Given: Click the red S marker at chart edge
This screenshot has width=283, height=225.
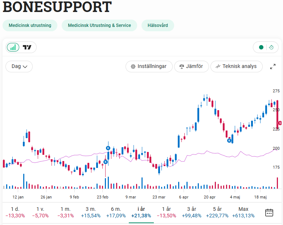Looking at the screenshot, I should pos(280,123).
